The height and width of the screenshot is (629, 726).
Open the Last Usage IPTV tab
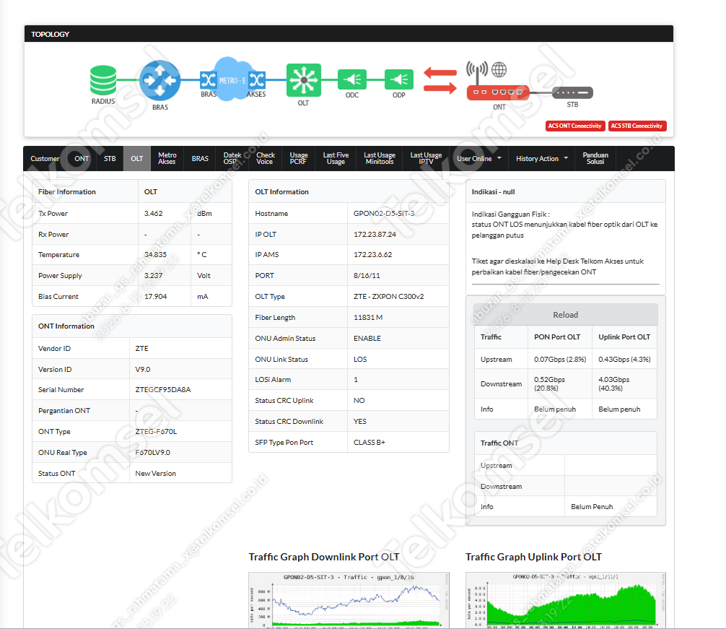point(426,159)
